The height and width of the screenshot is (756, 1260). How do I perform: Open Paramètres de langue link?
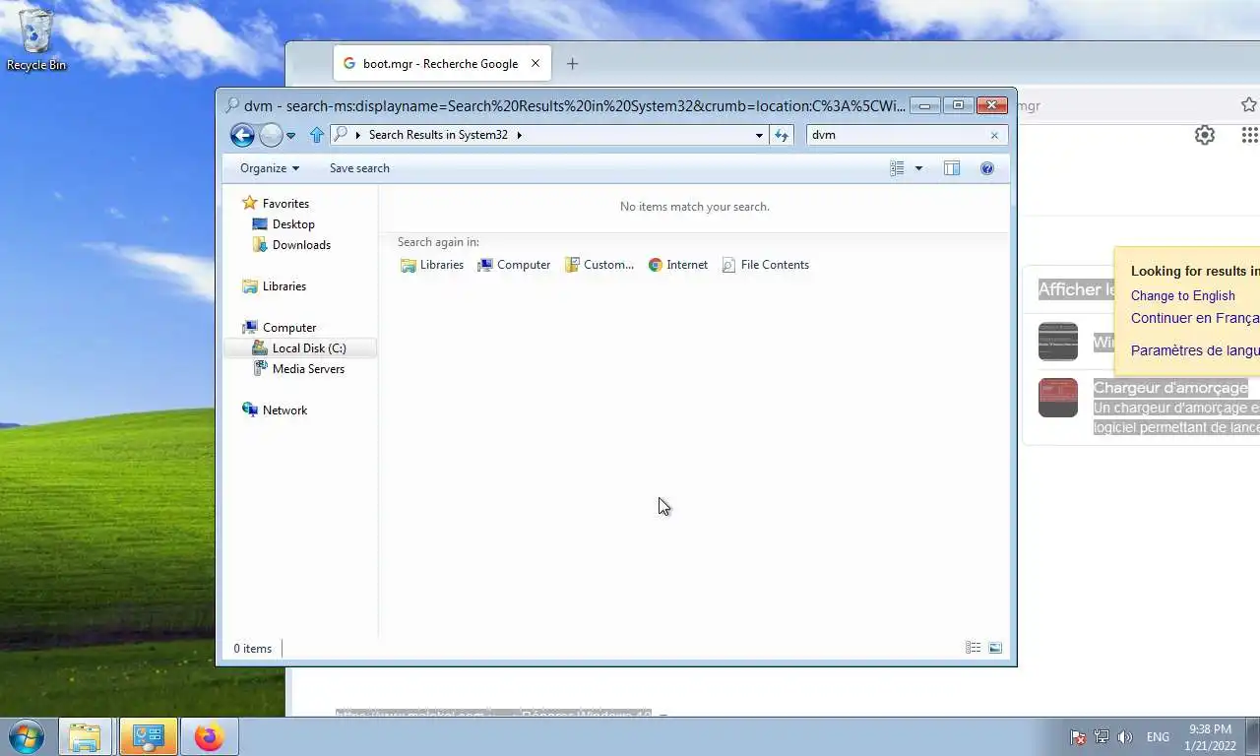1195,350
